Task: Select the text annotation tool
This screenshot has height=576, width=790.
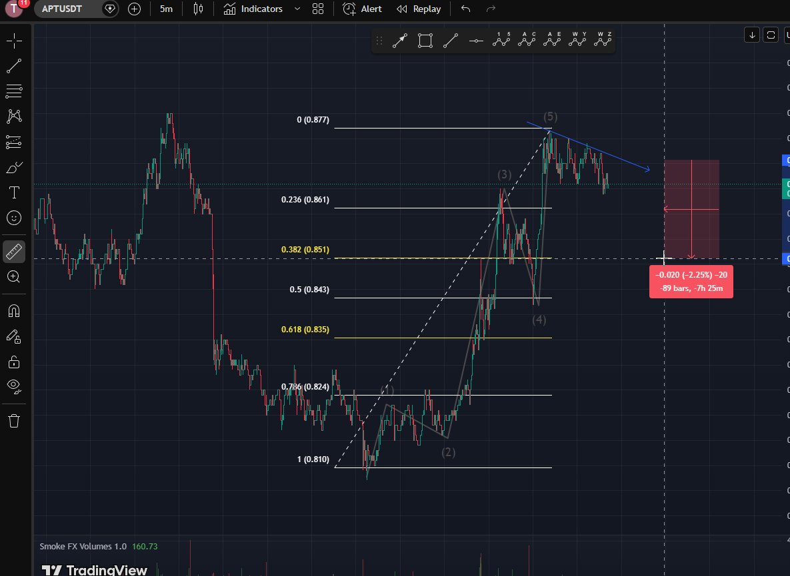Action: pos(14,192)
